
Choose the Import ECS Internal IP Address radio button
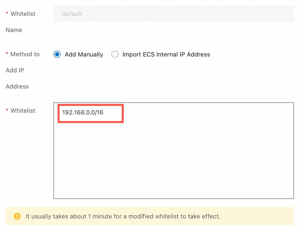(x=115, y=54)
